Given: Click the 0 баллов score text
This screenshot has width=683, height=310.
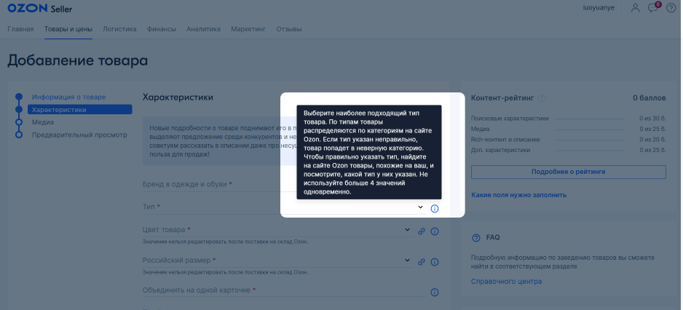Looking at the screenshot, I should tap(649, 98).
